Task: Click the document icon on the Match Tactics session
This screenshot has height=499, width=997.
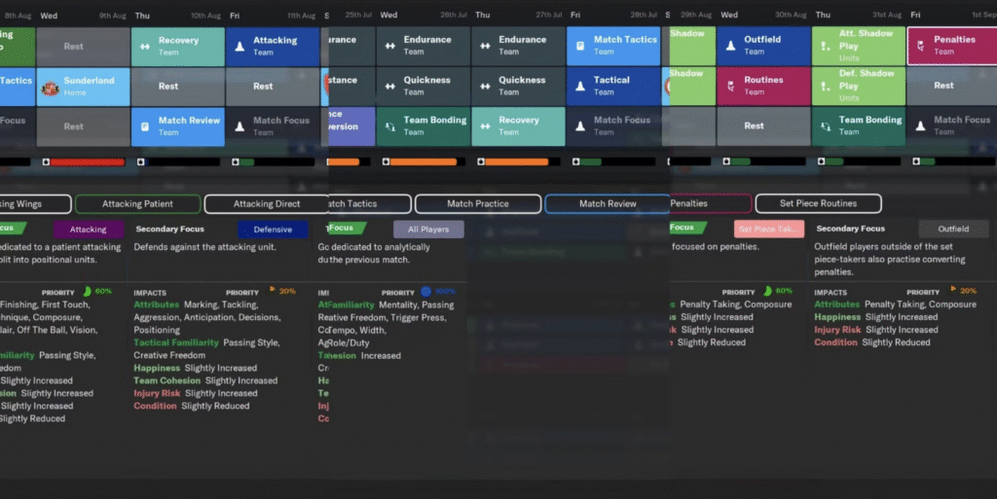Action: pos(580,46)
